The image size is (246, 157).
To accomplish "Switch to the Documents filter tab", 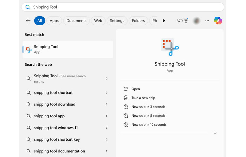I will [x=76, y=21].
